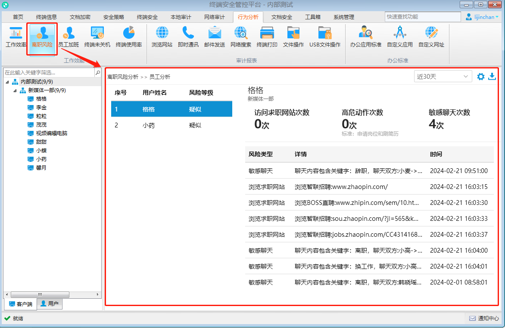Click the tree scrollbar right arrow
Screen dimensions: 505x328
point(97,294)
